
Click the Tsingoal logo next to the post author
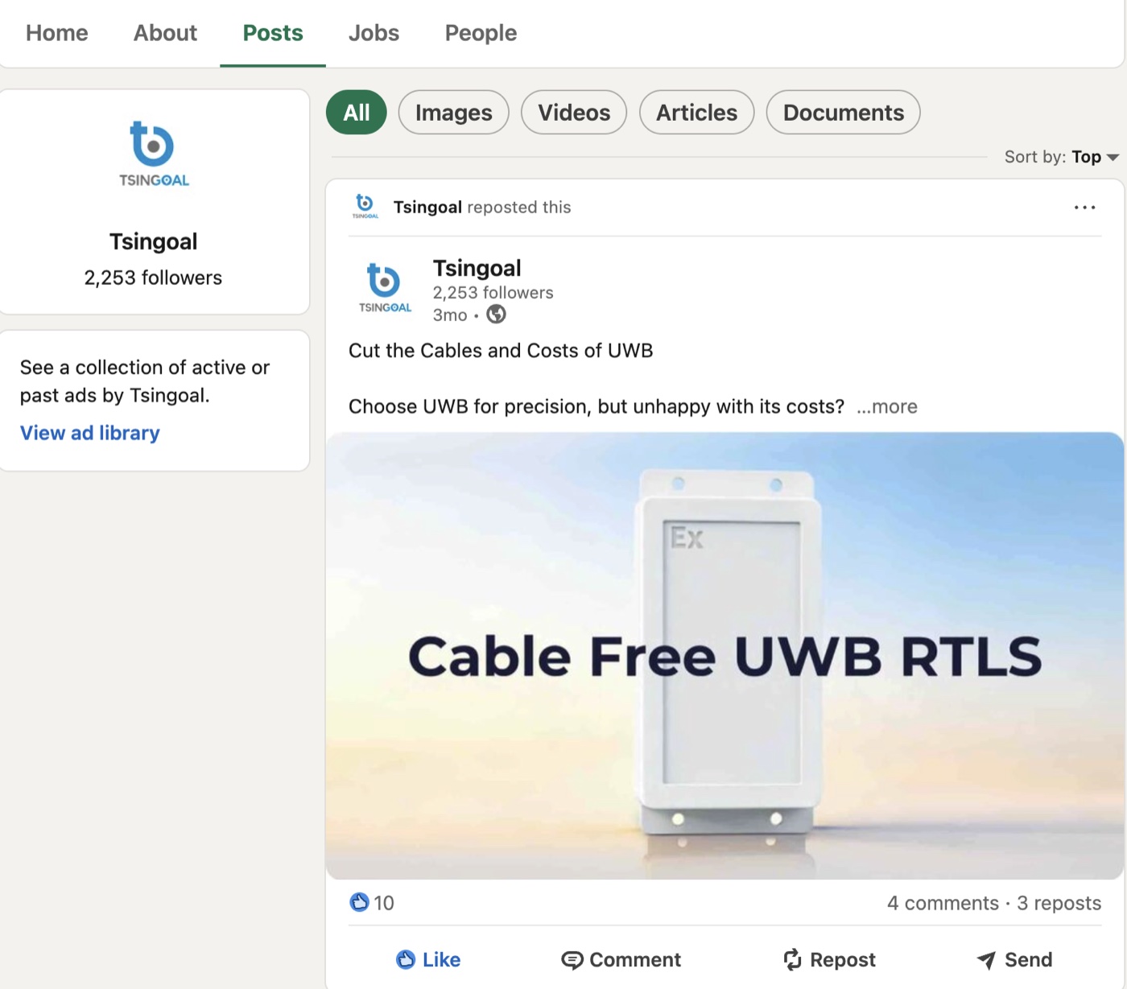[385, 288]
